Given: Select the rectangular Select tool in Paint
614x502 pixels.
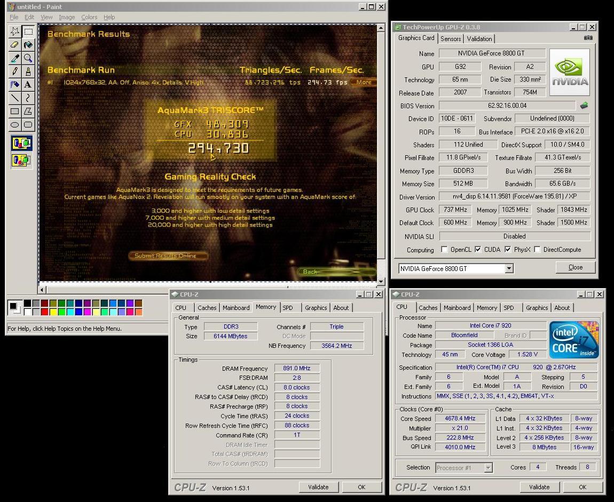Looking at the screenshot, I should (28, 31).
